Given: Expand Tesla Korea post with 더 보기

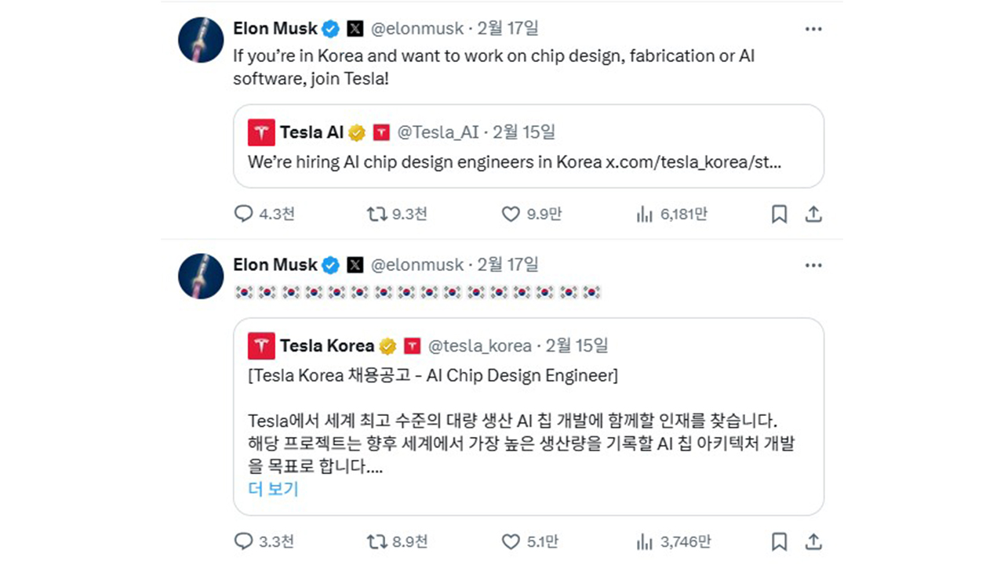Looking at the screenshot, I should pos(273,490).
